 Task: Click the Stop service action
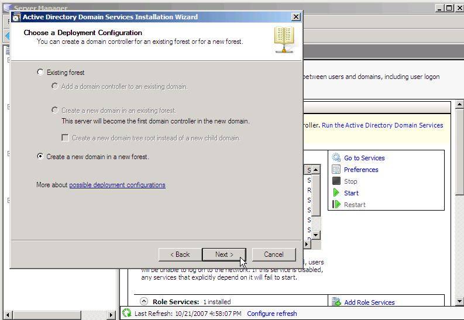click(350, 181)
